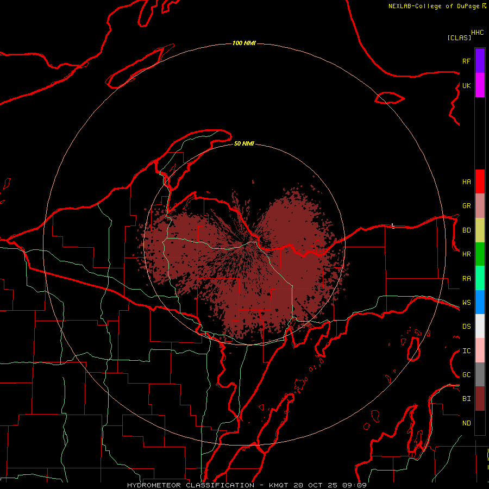Click the RA legend label
Image resolution: width=489 pixels, height=489 pixels.
click(x=467, y=279)
